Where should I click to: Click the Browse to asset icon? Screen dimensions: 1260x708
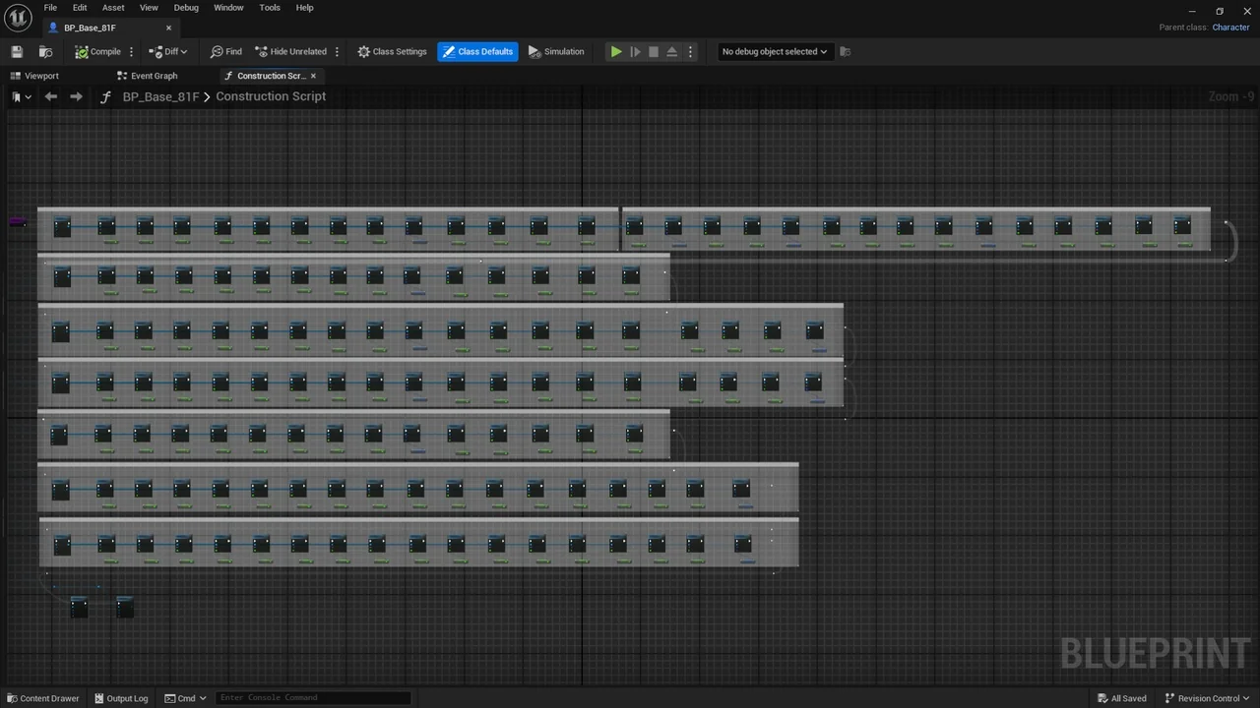coord(45,52)
